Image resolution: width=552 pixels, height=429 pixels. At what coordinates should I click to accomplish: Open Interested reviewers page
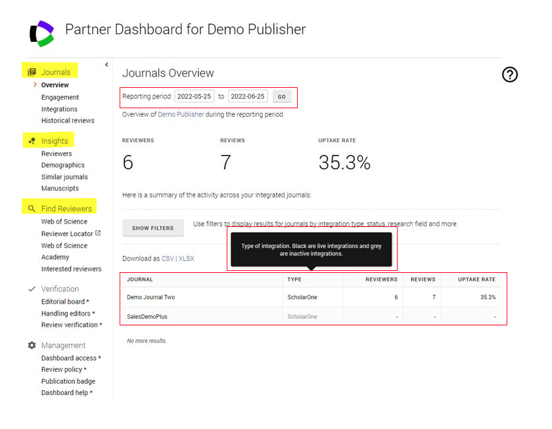[x=71, y=269]
